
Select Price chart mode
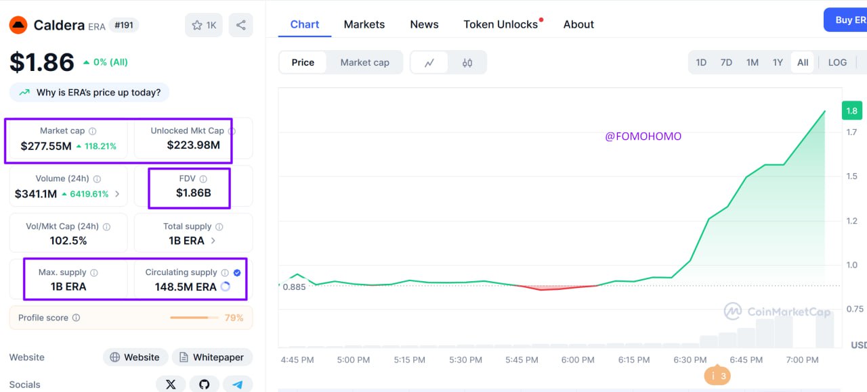(303, 63)
